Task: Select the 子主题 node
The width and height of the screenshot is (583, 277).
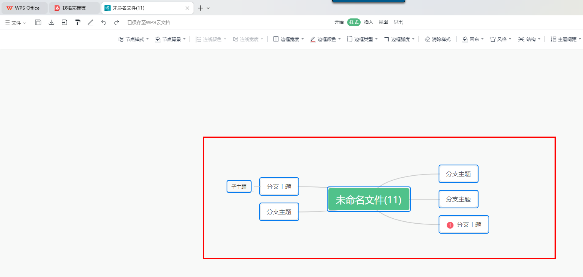Action: (x=239, y=186)
